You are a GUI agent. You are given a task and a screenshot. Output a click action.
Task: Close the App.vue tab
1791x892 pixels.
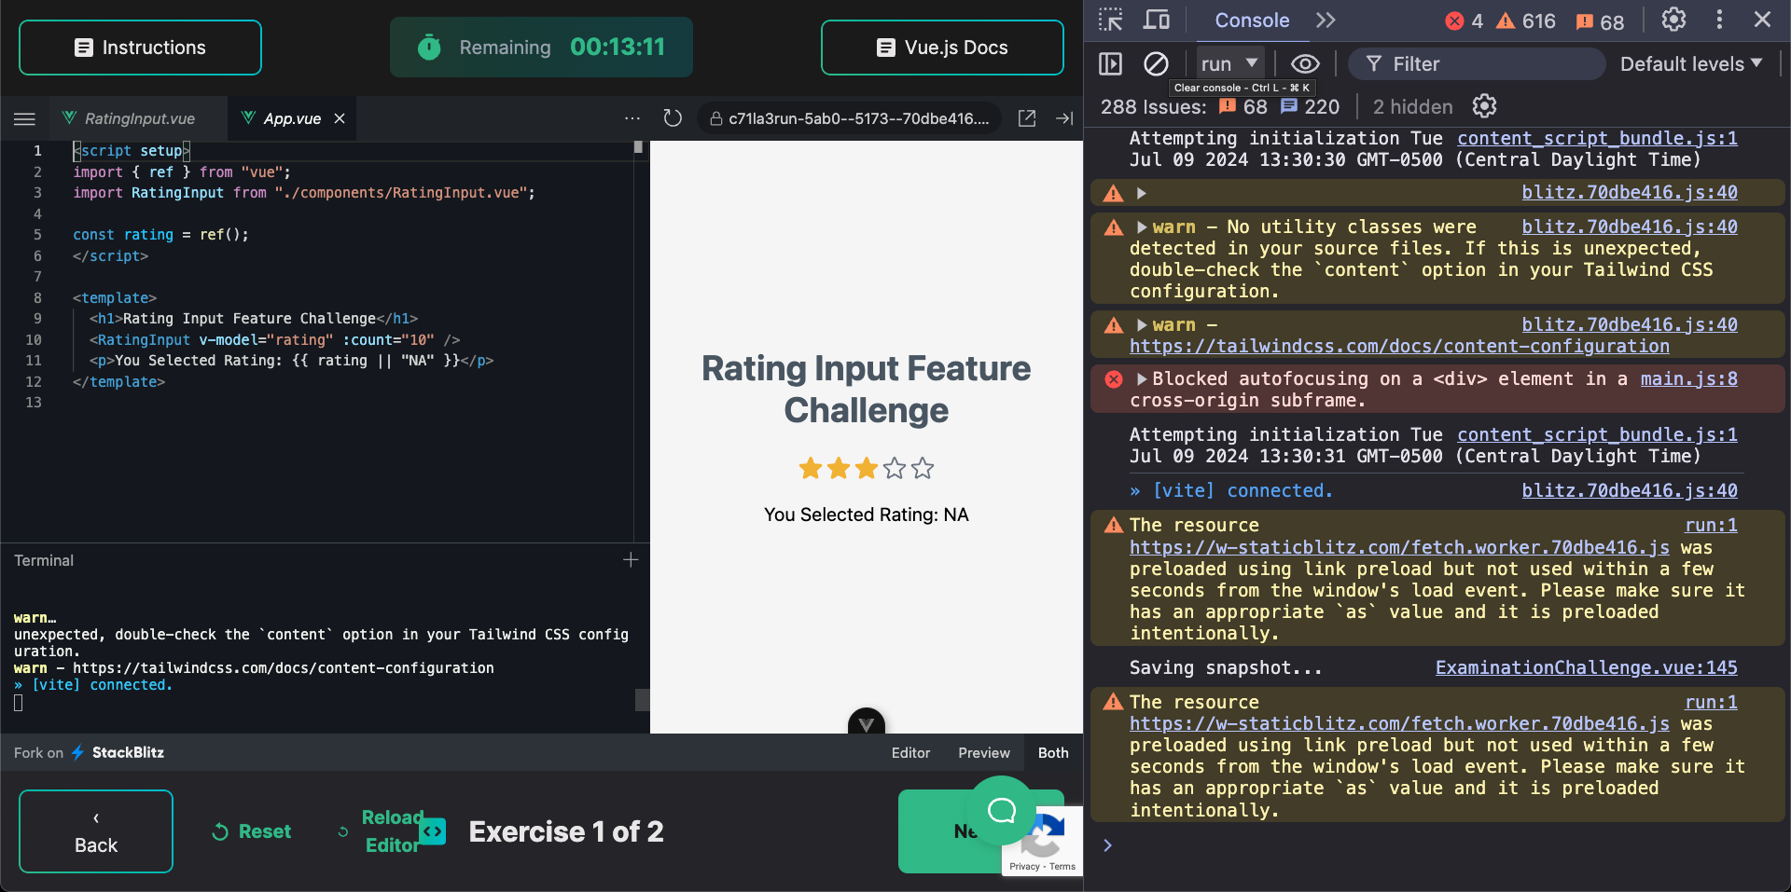click(x=340, y=118)
